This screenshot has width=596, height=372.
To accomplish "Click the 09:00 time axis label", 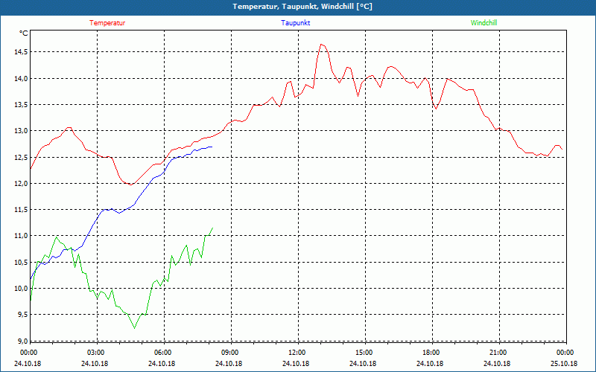I will tap(231, 353).
